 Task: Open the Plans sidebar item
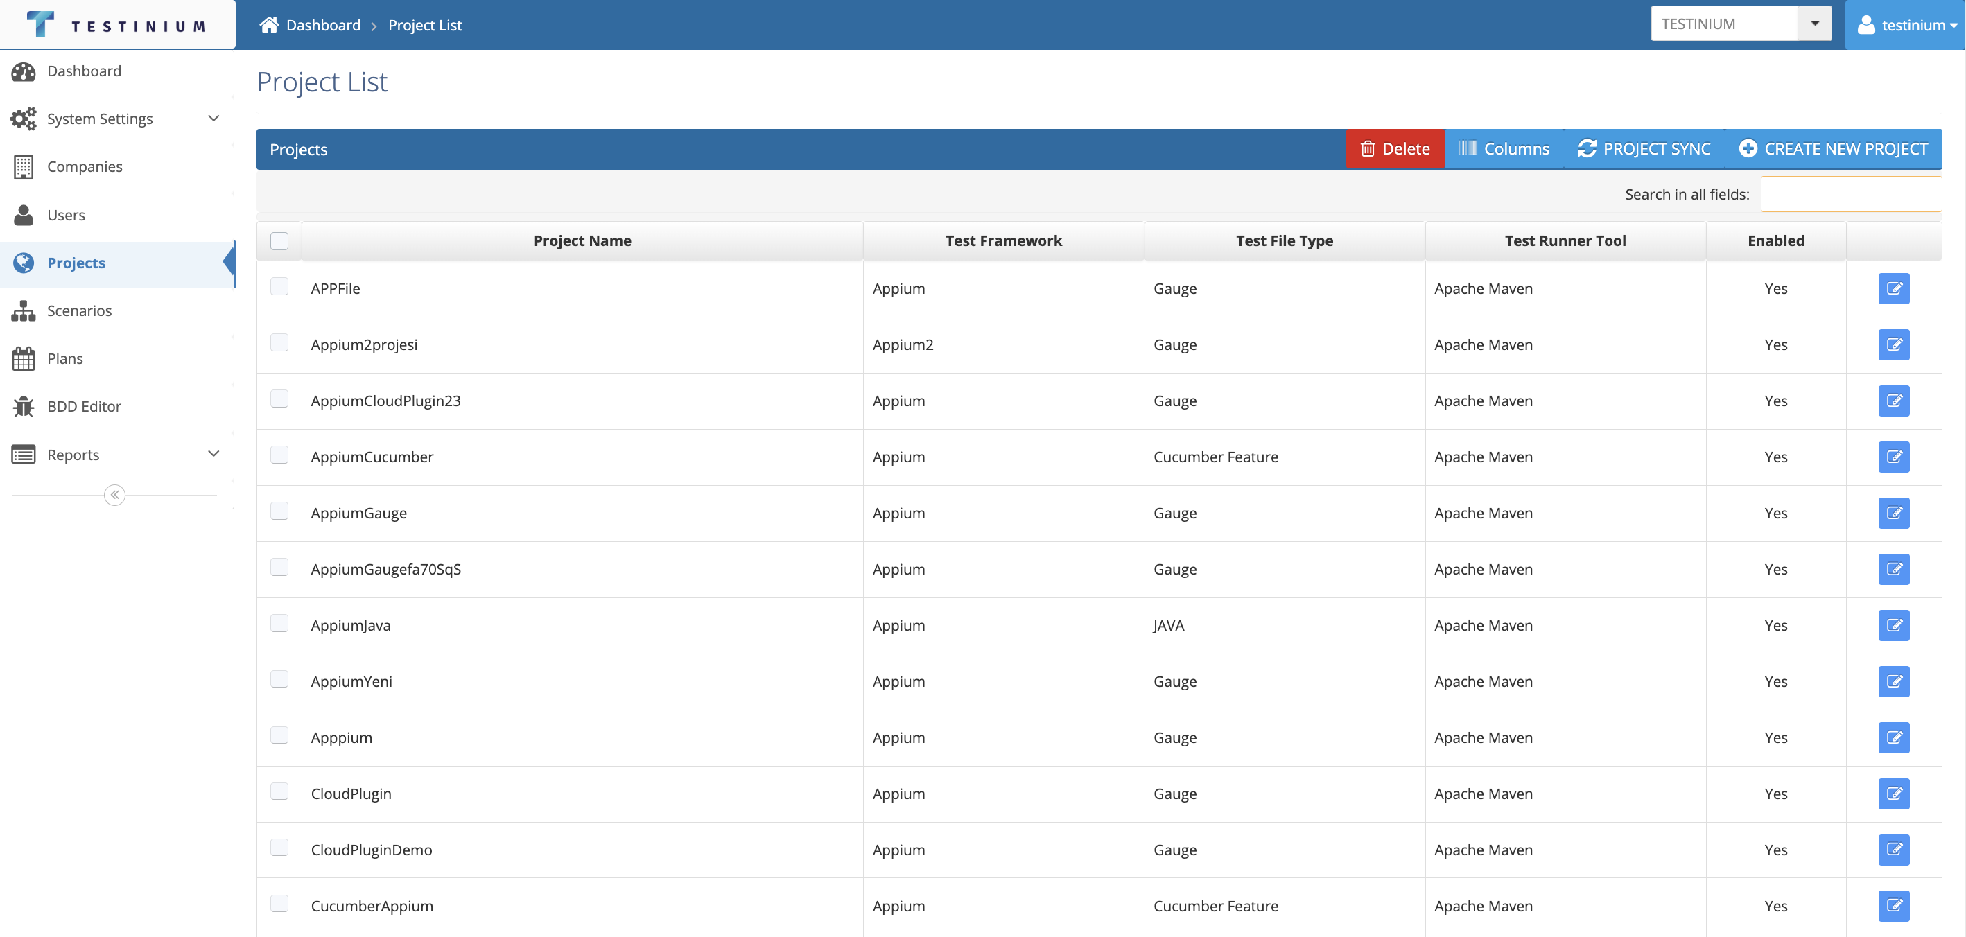click(x=64, y=358)
